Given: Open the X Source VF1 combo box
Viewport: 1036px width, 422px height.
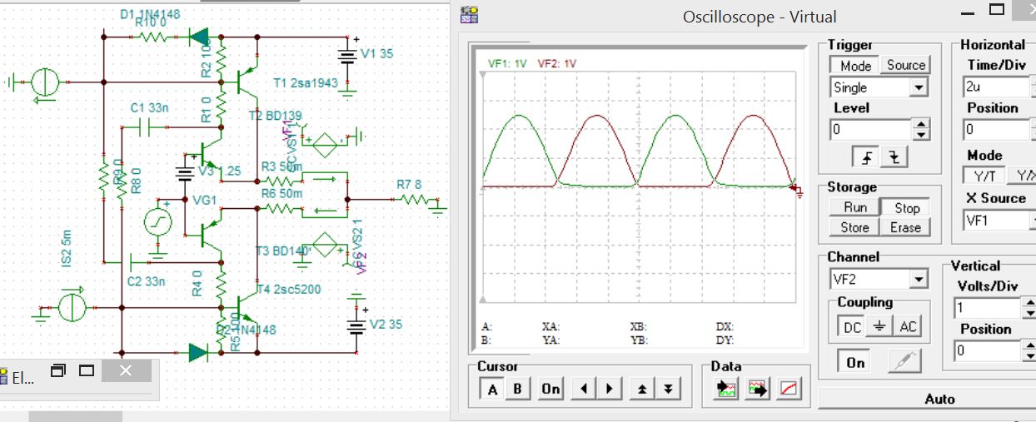Looking at the screenshot, I should (999, 220).
